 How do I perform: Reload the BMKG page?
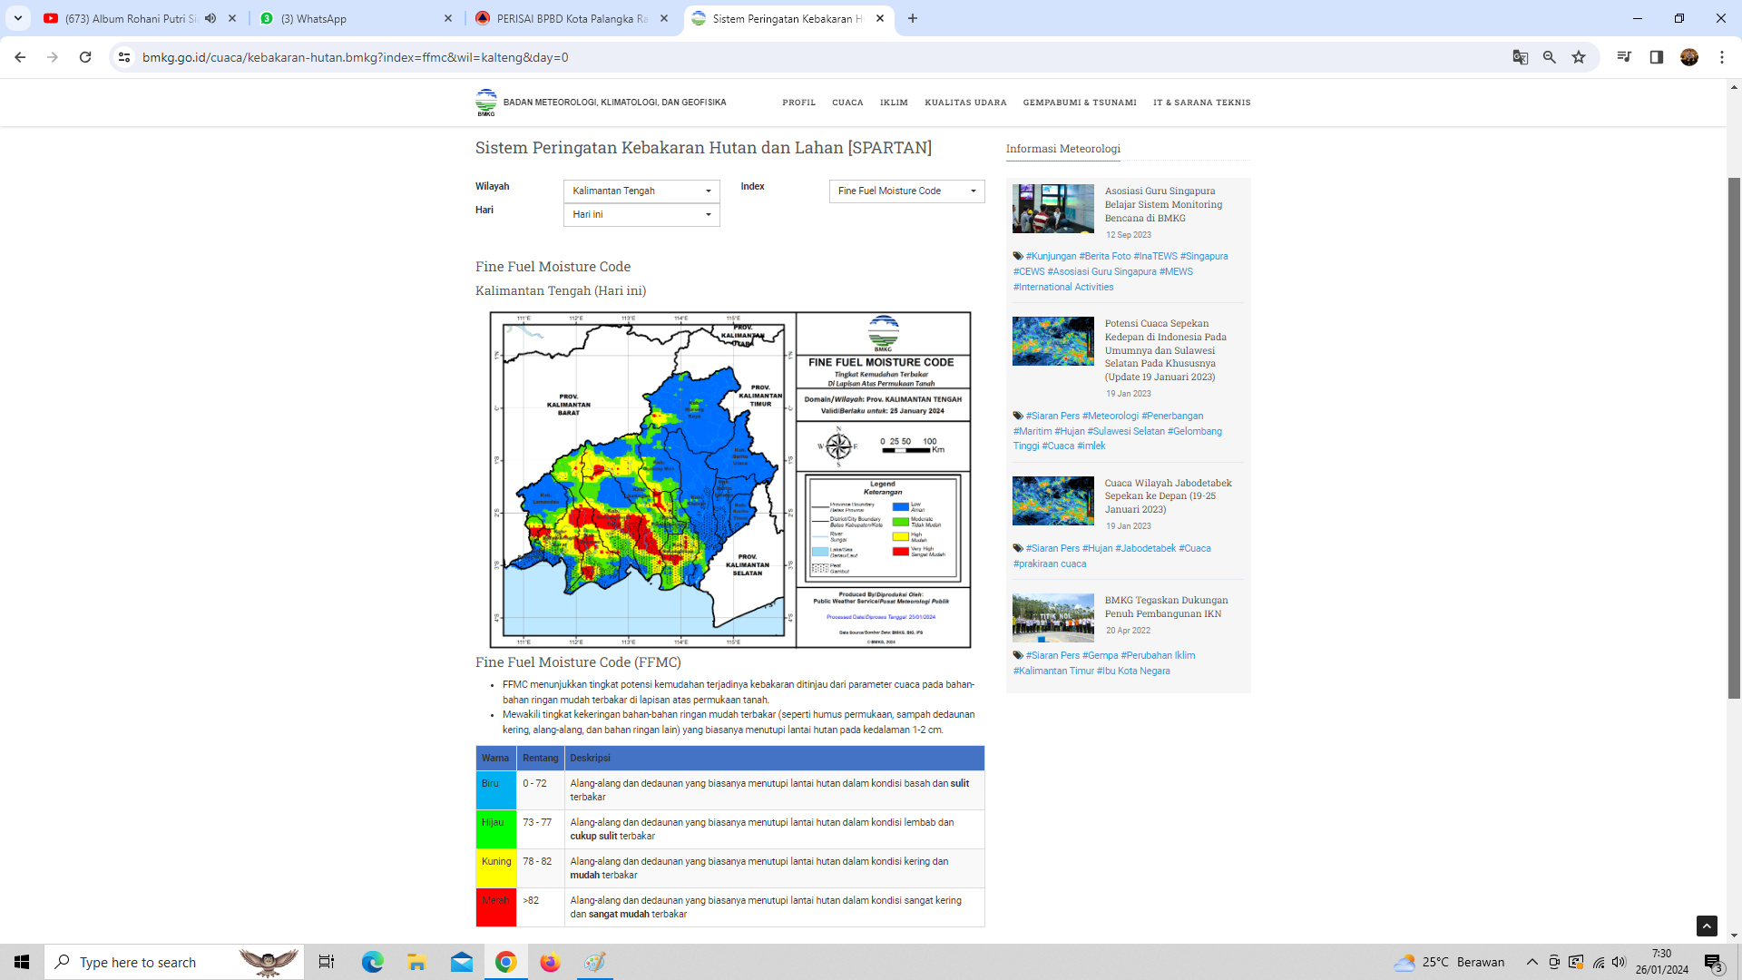point(85,57)
